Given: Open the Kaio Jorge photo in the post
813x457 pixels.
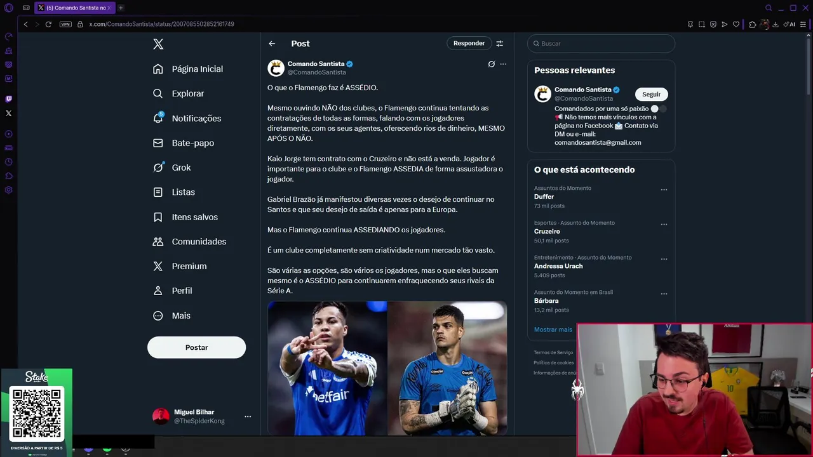Looking at the screenshot, I should pyautogui.click(x=327, y=368).
